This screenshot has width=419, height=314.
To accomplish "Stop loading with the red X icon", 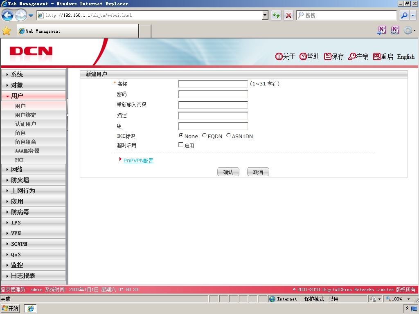I will pyautogui.click(x=288, y=15).
